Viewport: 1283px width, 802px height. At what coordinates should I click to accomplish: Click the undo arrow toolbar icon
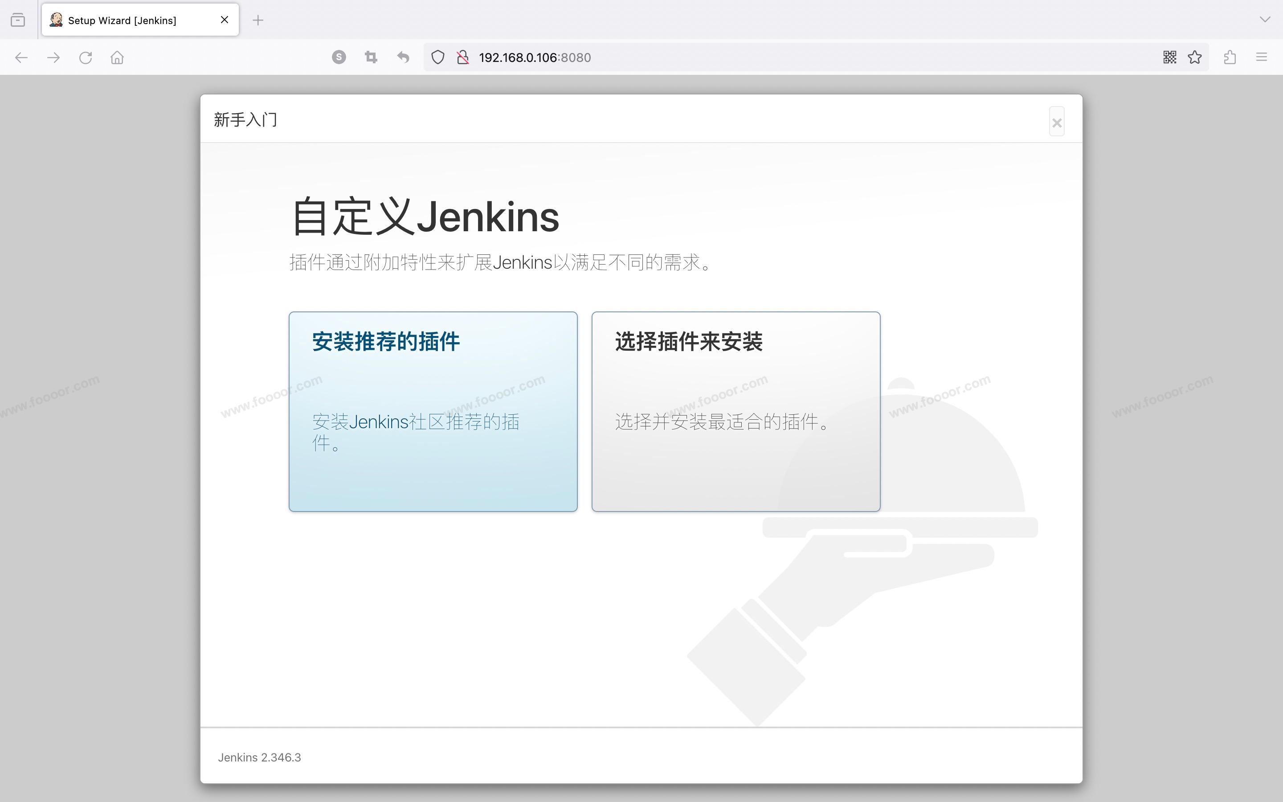(x=403, y=57)
